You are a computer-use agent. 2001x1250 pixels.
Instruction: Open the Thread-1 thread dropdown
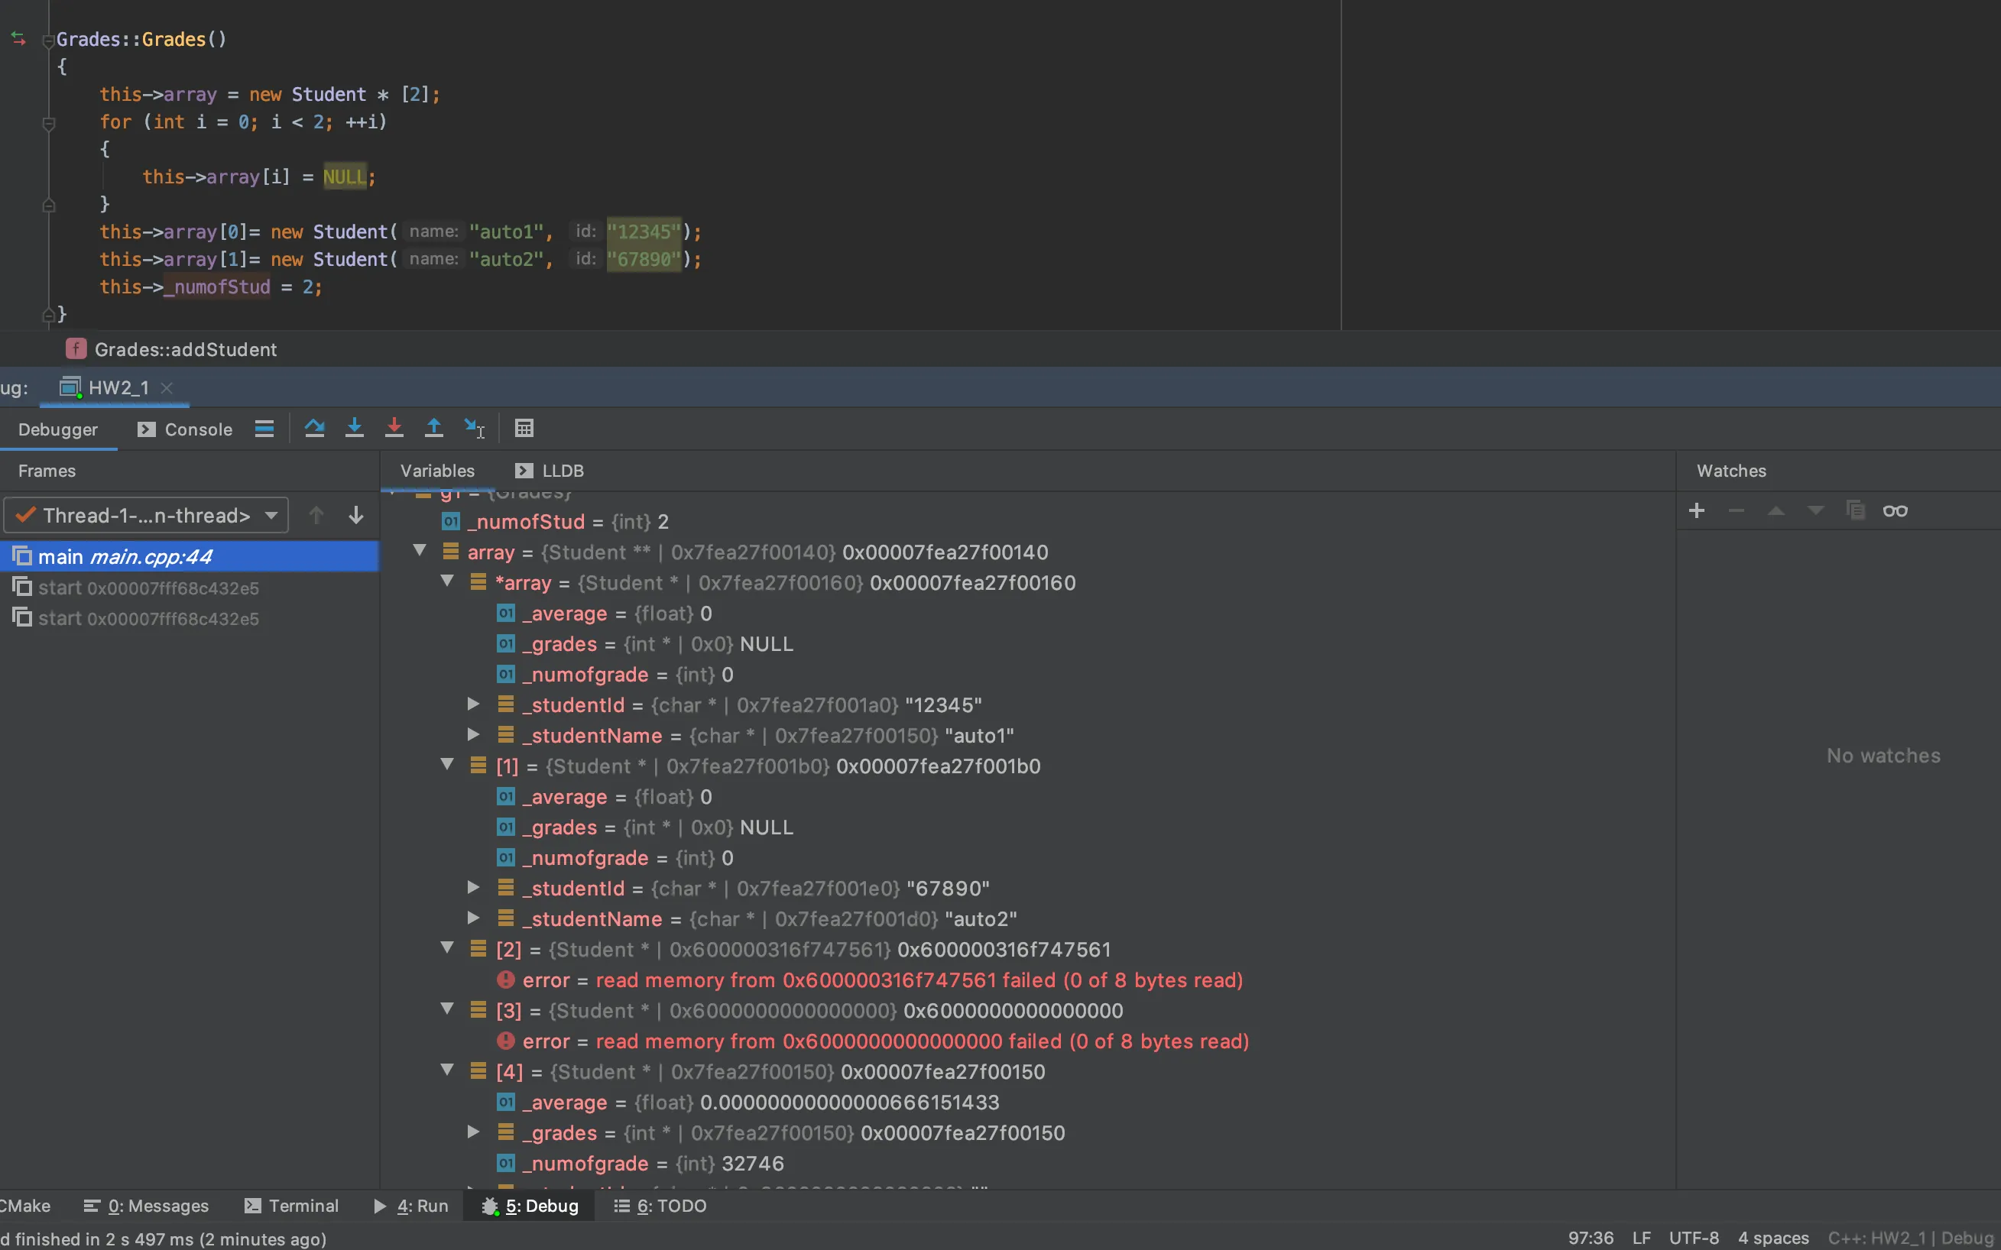[x=146, y=515]
